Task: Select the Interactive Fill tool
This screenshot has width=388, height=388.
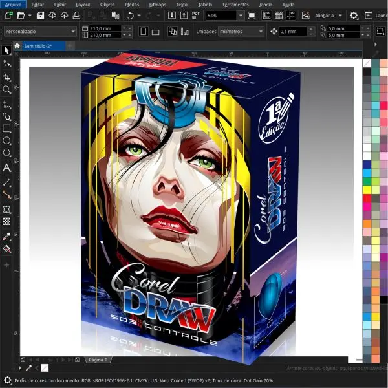Action: tap(6, 248)
